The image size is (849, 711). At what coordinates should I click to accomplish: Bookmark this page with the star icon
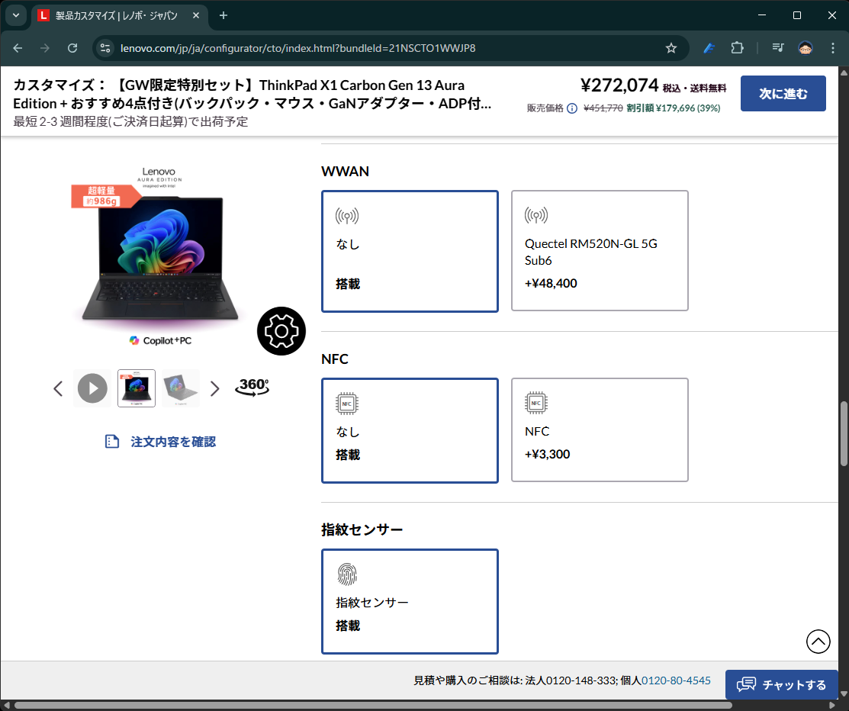coord(671,48)
